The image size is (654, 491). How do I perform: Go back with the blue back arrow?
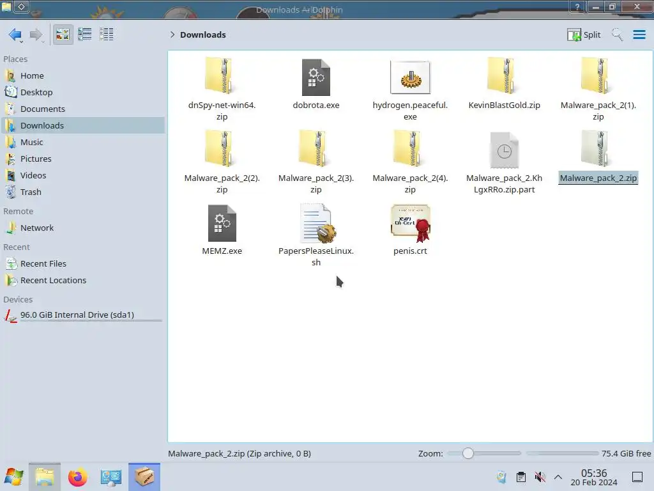coord(15,35)
